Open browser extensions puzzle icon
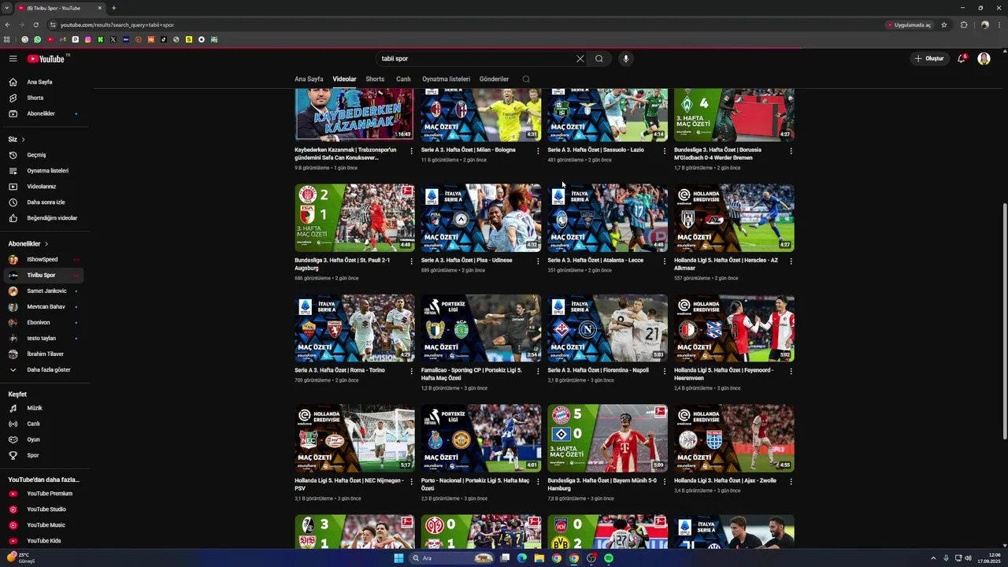This screenshot has width=1008, height=567. pyautogui.click(x=964, y=24)
